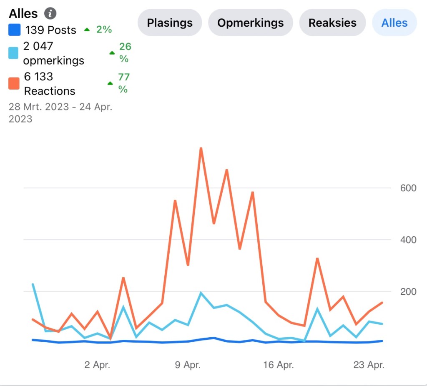This screenshot has width=427, height=386.
Task: Click the 6 133 Reactions legend label
Action: click(x=49, y=83)
